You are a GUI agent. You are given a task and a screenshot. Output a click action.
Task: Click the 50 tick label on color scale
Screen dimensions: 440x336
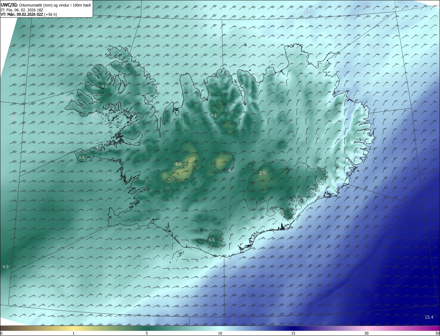[x=437, y=334]
